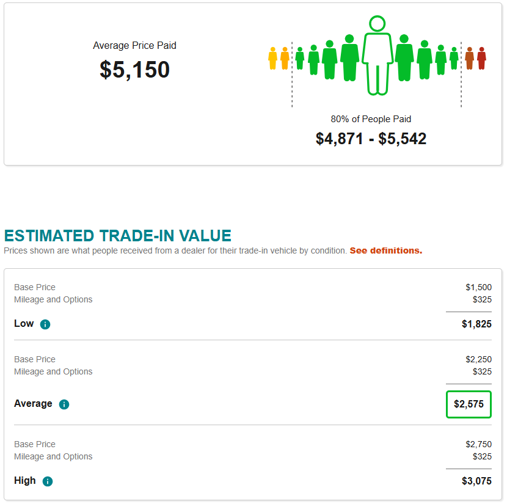Select the 80% of People Paid label
The image size is (507, 504).
[371, 119]
